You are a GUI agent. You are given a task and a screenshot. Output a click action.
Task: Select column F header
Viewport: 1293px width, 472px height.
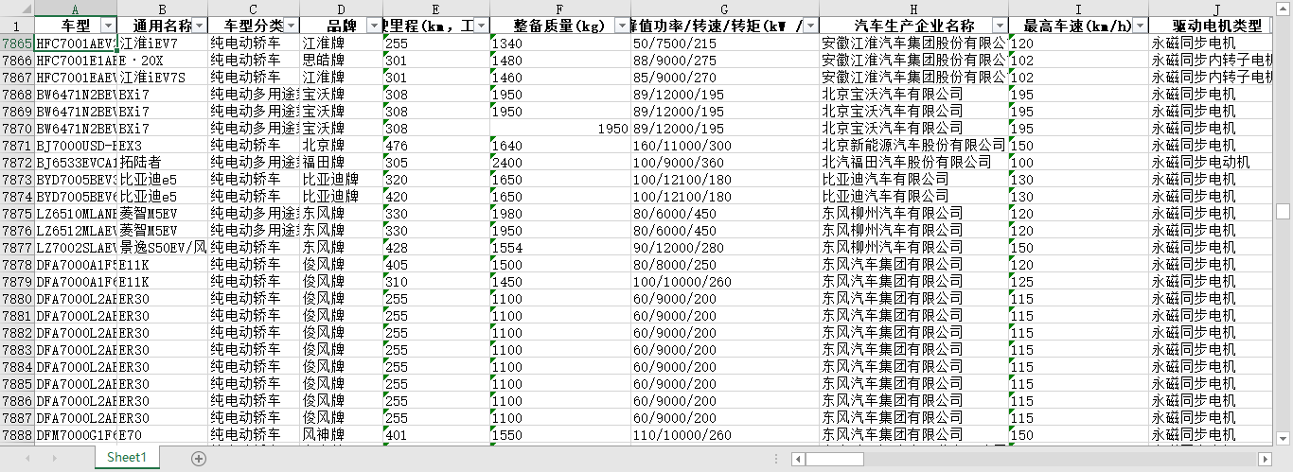click(560, 8)
